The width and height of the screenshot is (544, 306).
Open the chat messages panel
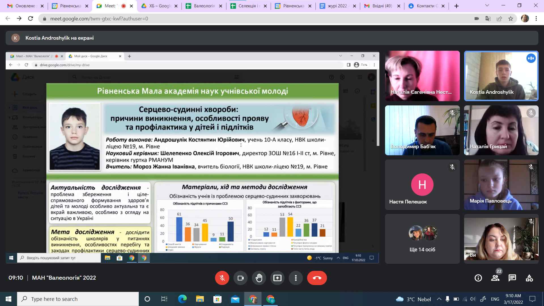click(x=512, y=278)
